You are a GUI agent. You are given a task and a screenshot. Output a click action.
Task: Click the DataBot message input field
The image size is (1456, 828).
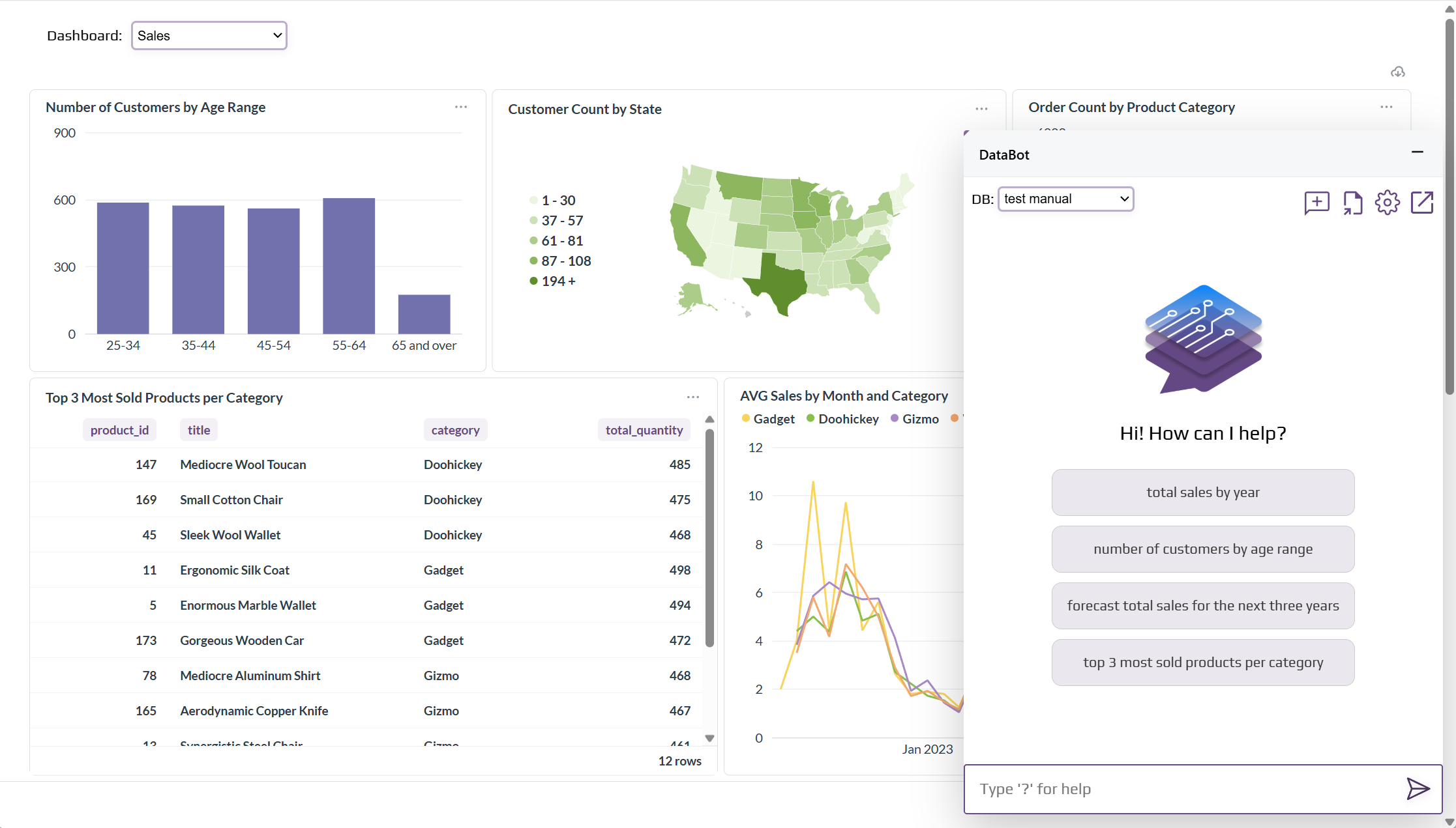pyautogui.click(x=1202, y=789)
